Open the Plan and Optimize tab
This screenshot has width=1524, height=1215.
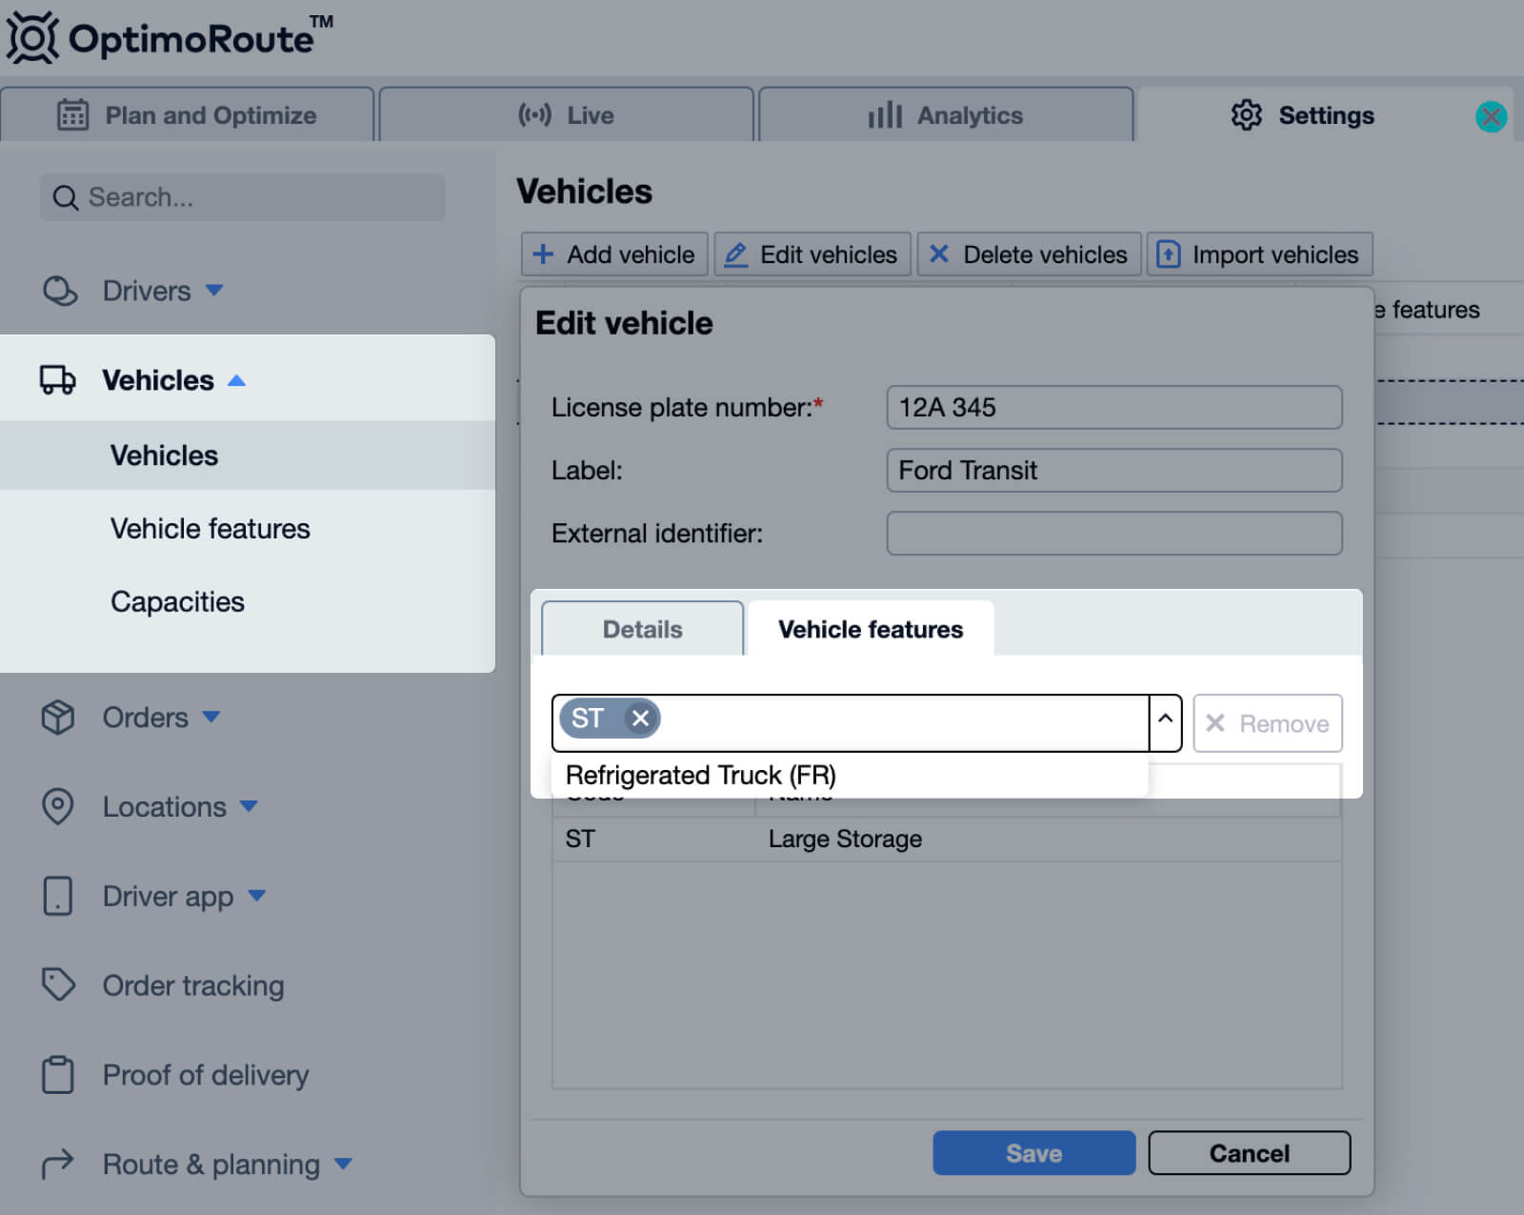click(x=187, y=115)
